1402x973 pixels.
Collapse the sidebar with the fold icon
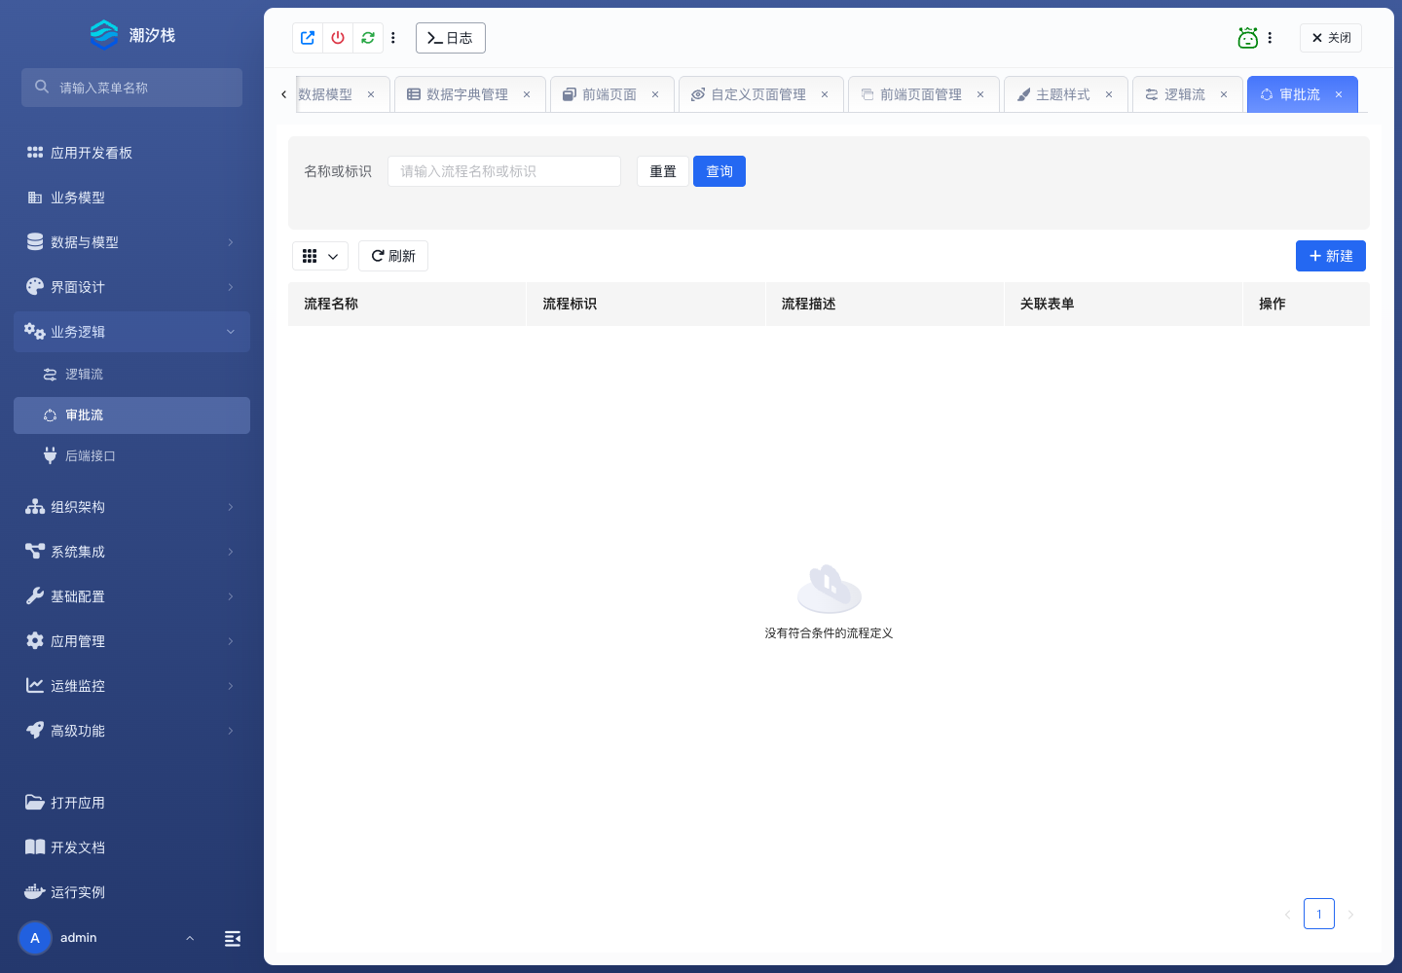(233, 938)
